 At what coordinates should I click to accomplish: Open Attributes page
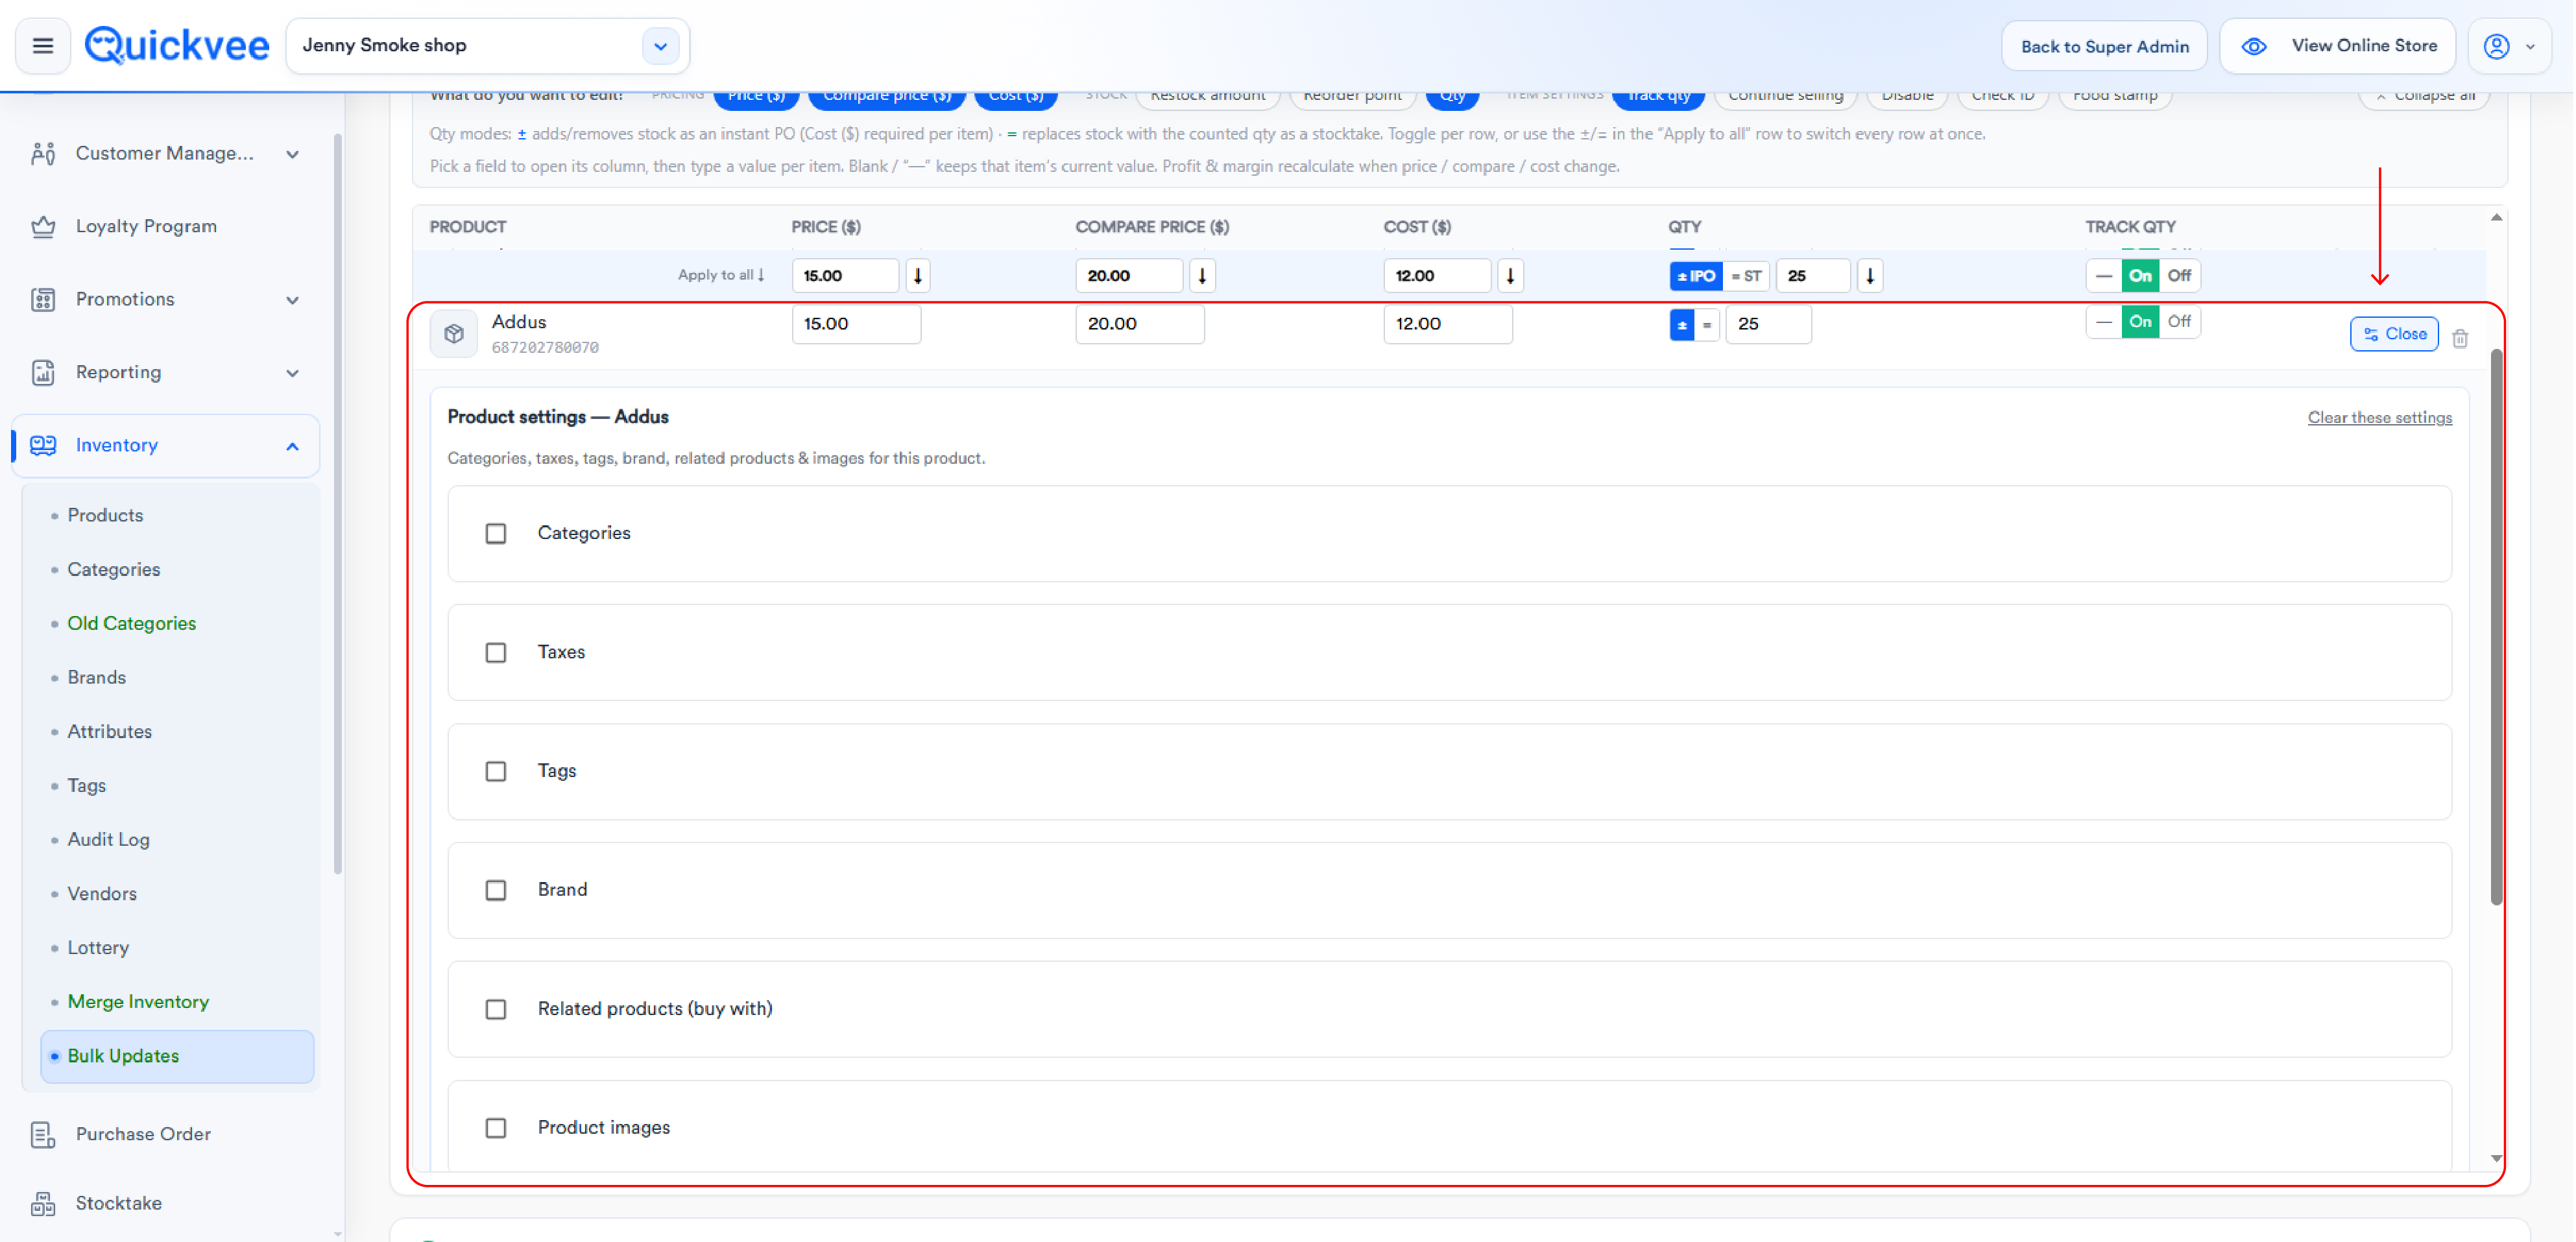coord(110,732)
